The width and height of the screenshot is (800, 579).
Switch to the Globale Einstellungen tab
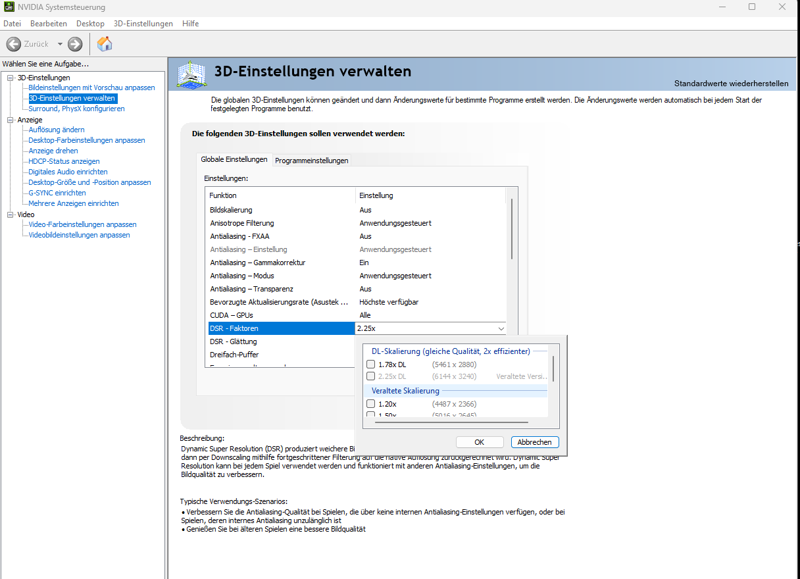click(x=234, y=160)
